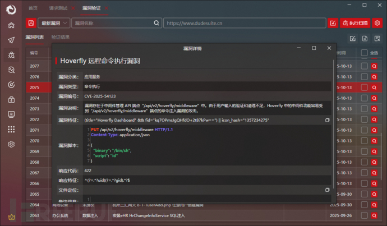Copy the vulnerability fingerprint (漏洞特征) text
This screenshot has height=226, width=387.
(327, 120)
